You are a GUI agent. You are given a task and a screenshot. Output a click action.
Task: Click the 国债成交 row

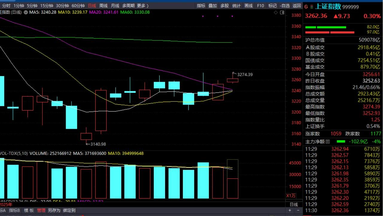click(x=343, y=61)
